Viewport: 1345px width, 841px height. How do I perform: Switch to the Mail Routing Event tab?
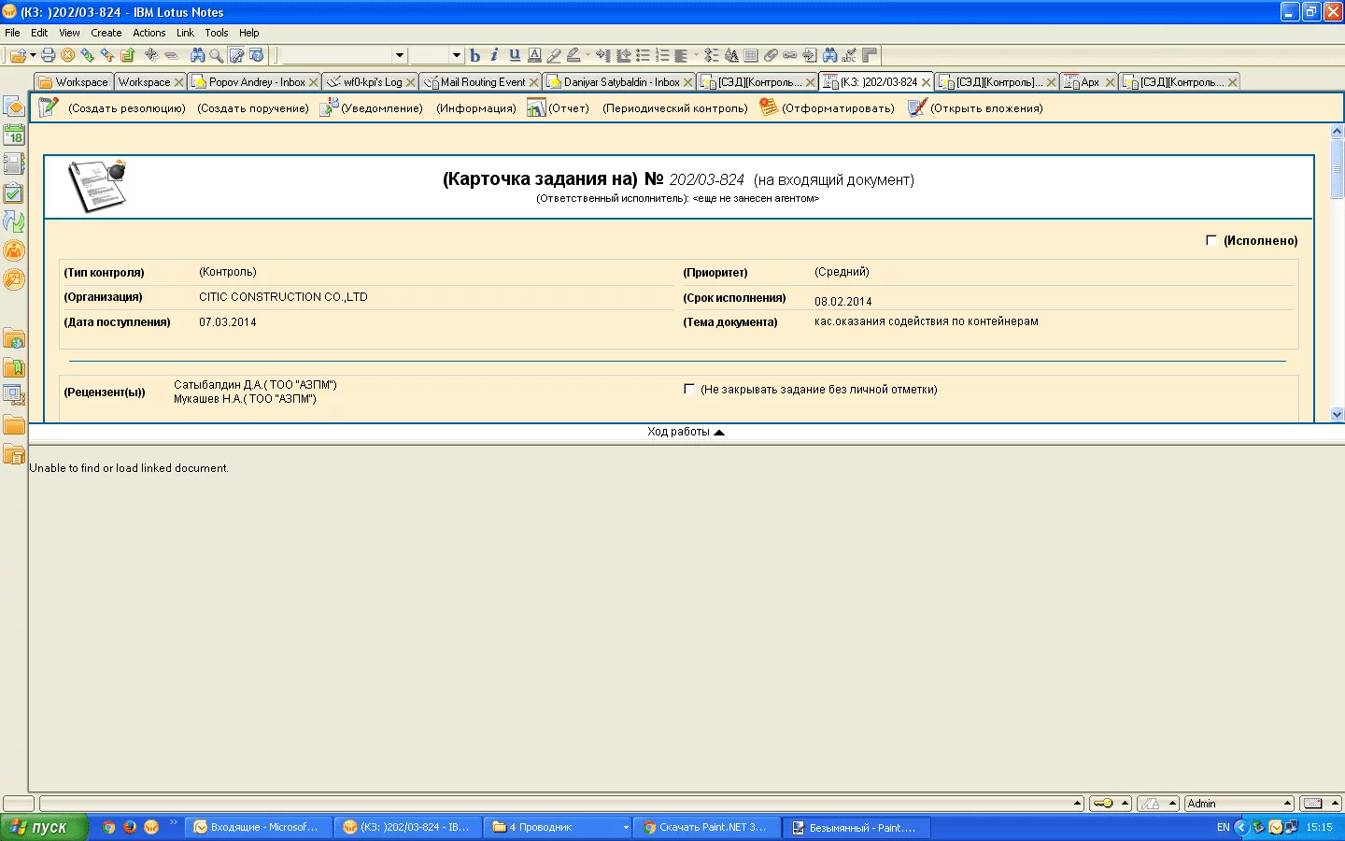tap(482, 82)
